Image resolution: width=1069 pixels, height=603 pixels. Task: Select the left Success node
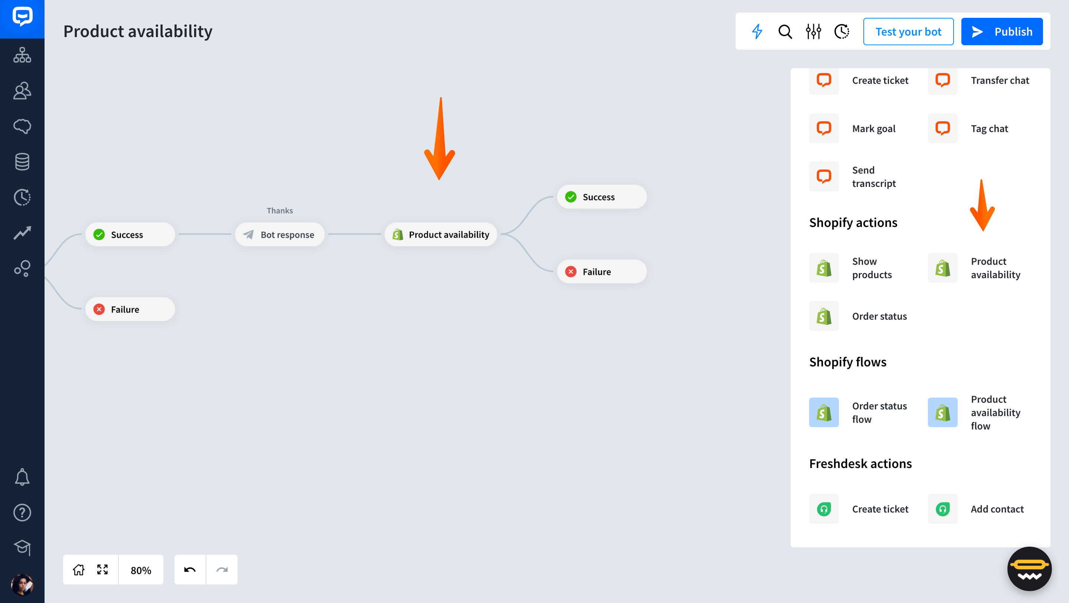[x=130, y=234]
